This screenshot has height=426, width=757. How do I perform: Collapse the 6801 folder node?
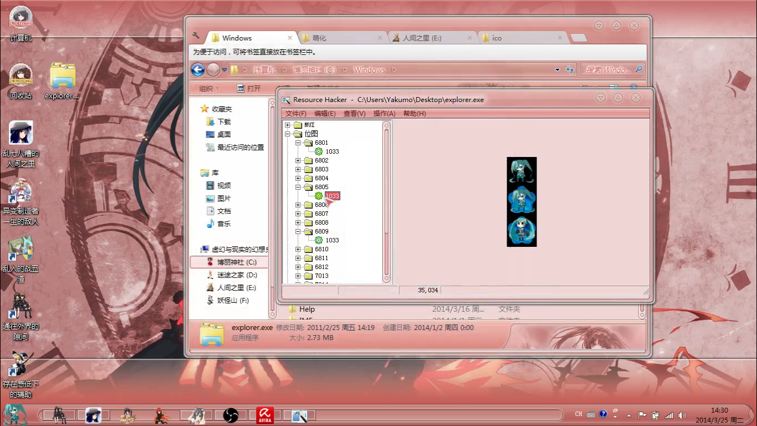[x=298, y=143]
